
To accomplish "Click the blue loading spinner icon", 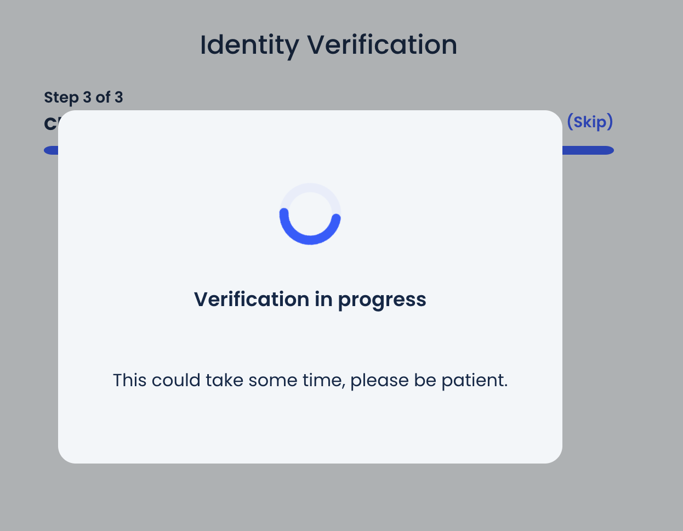I will tap(310, 214).
